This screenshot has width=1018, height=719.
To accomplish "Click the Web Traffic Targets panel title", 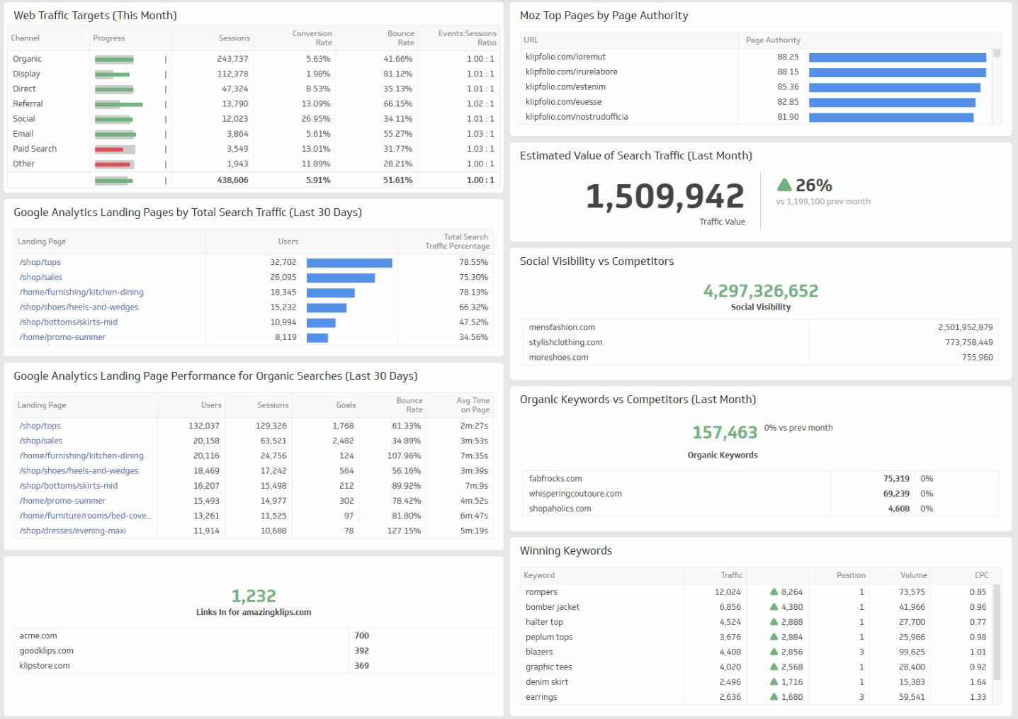I will (95, 16).
